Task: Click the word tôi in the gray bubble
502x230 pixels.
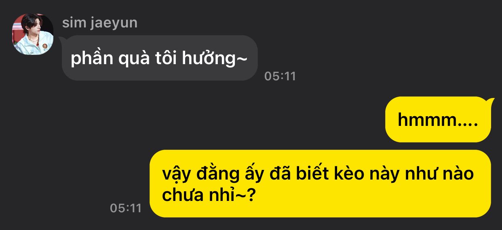Action: (165, 59)
